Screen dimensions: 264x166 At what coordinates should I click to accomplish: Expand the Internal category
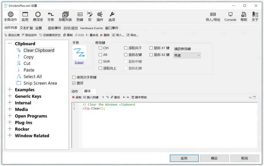tap(10, 103)
